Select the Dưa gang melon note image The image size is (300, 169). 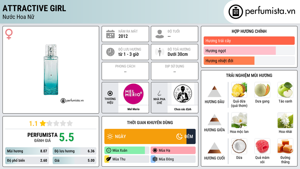coord(262,90)
